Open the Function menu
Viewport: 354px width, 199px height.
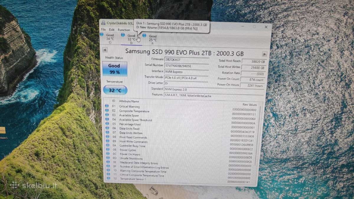pos(124,30)
